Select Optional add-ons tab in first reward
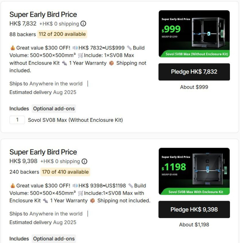 (54, 108)
